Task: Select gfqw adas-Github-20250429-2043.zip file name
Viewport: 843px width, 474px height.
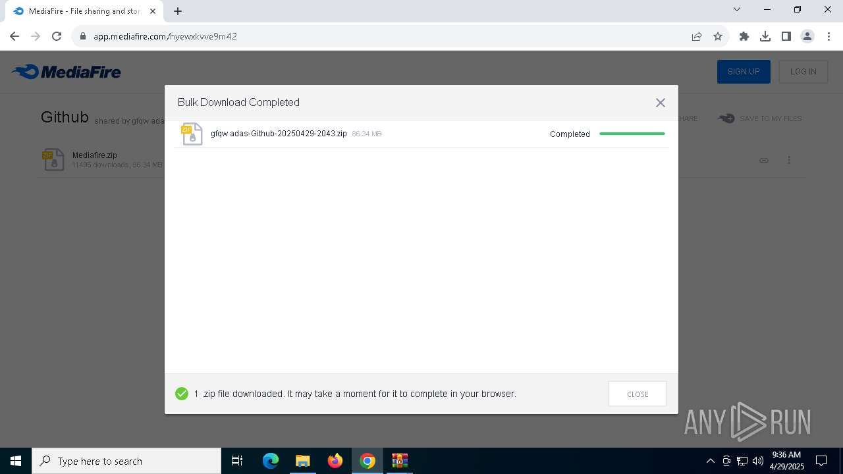Action: click(x=279, y=134)
